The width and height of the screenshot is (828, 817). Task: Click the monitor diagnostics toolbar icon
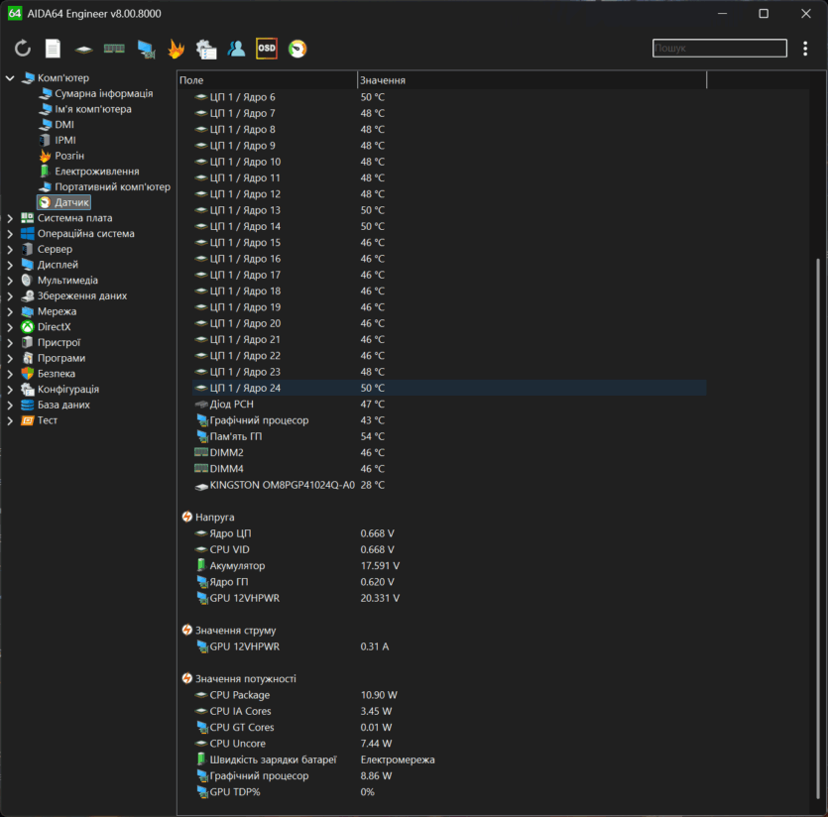146,49
